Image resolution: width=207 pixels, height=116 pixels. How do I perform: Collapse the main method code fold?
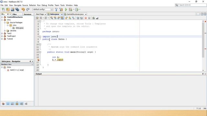coord(40,52)
